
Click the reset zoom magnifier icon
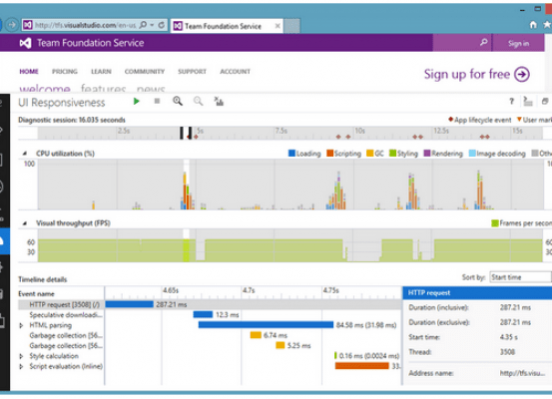click(x=199, y=102)
